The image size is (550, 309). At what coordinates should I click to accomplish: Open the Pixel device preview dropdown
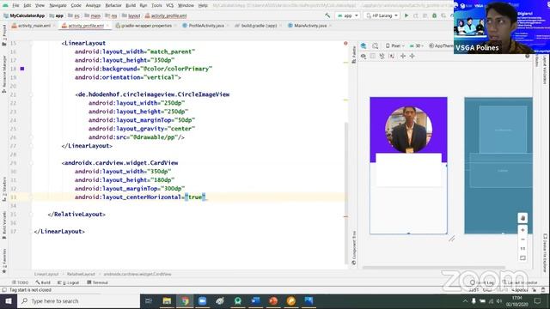point(395,45)
